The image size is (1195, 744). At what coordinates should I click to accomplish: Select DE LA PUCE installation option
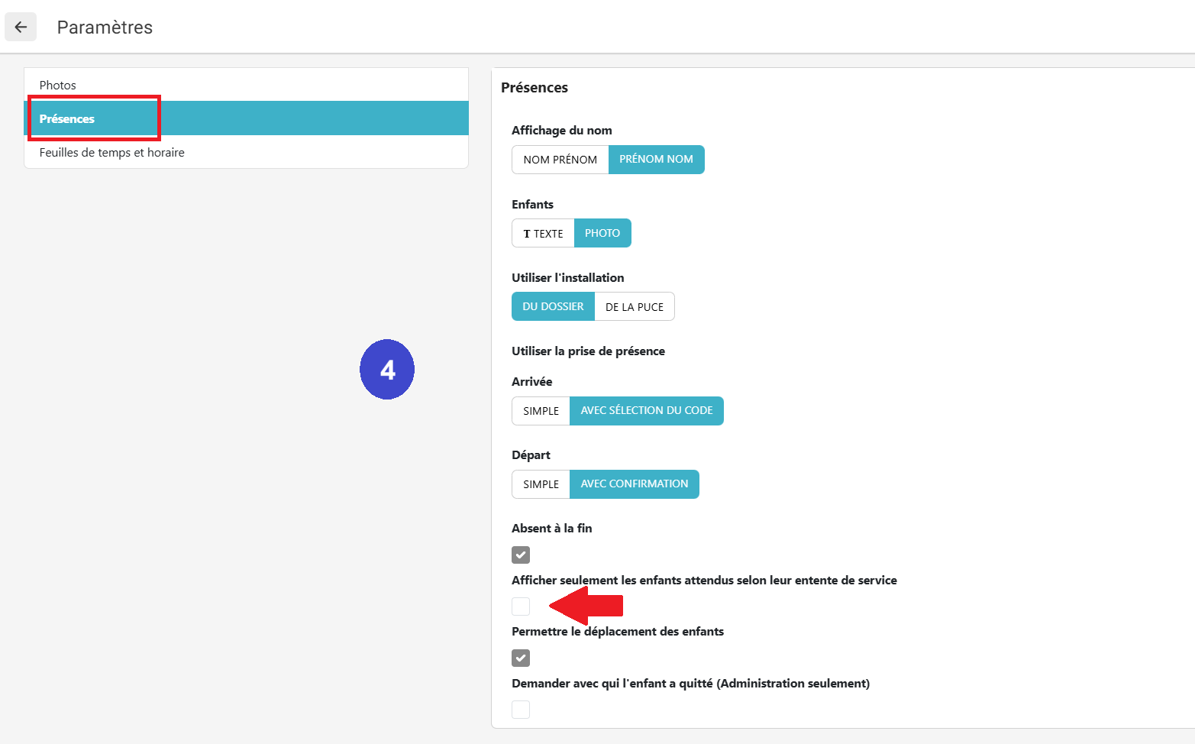(634, 307)
